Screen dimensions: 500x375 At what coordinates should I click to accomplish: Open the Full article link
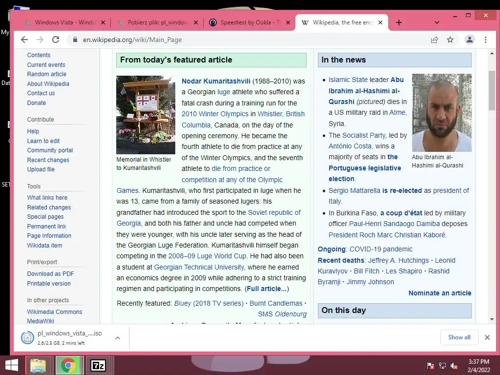[x=267, y=289]
